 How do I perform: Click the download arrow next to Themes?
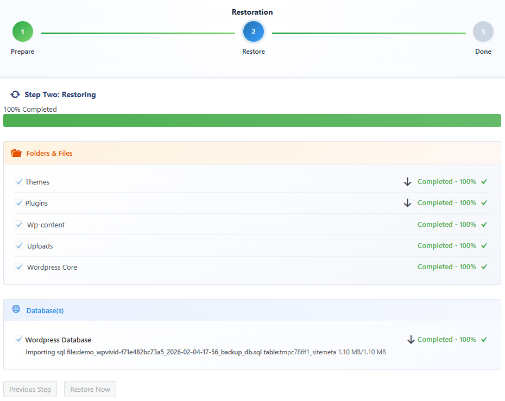click(x=408, y=182)
